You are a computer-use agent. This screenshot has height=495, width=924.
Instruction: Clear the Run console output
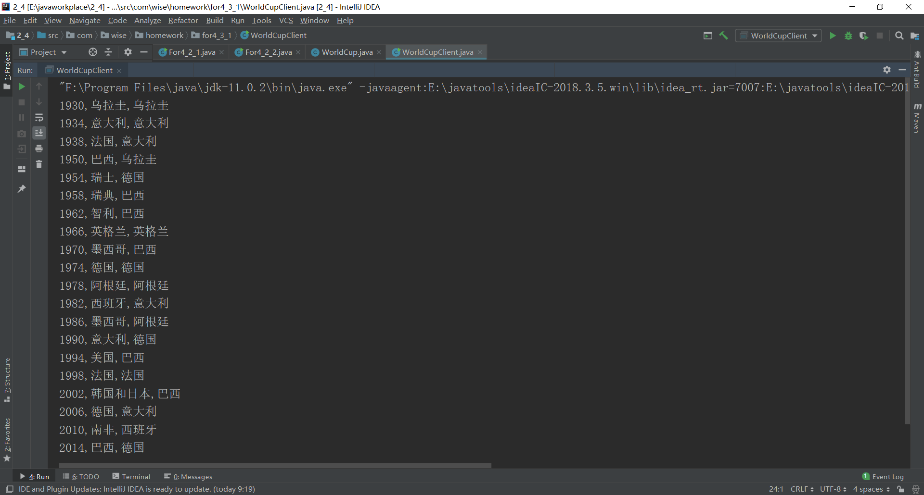(39, 164)
